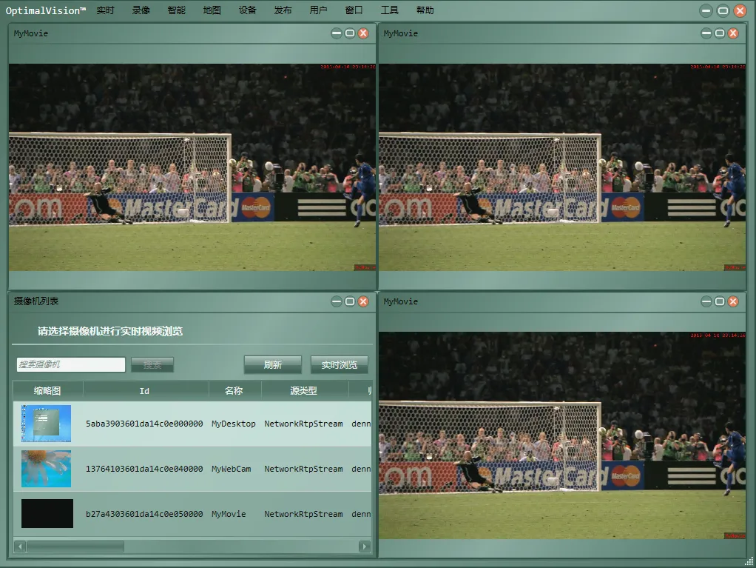Open the 发布 menu
The width and height of the screenshot is (756, 568).
tap(283, 10)
